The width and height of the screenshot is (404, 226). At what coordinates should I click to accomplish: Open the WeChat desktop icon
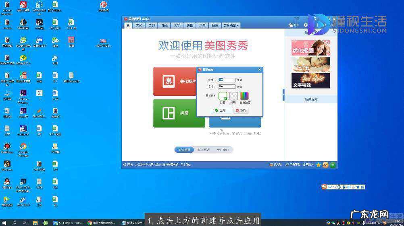click(55, 42)
